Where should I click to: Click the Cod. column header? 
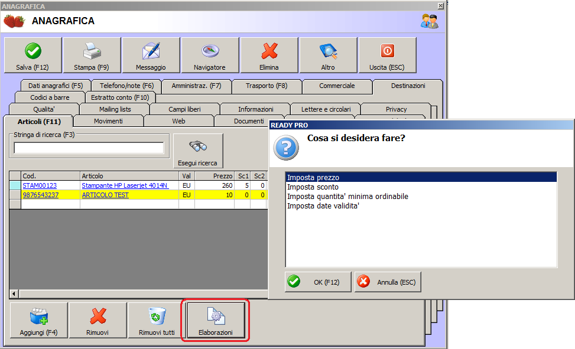tap(51, 176)
